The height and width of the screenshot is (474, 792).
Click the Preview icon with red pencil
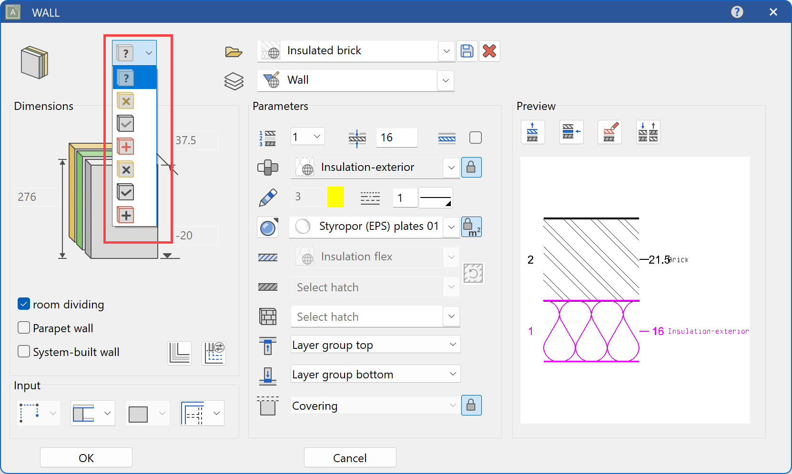click(609, 132)
